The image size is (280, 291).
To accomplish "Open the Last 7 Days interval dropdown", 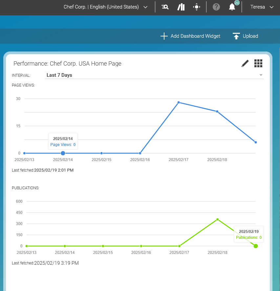I will coord(154,75).
